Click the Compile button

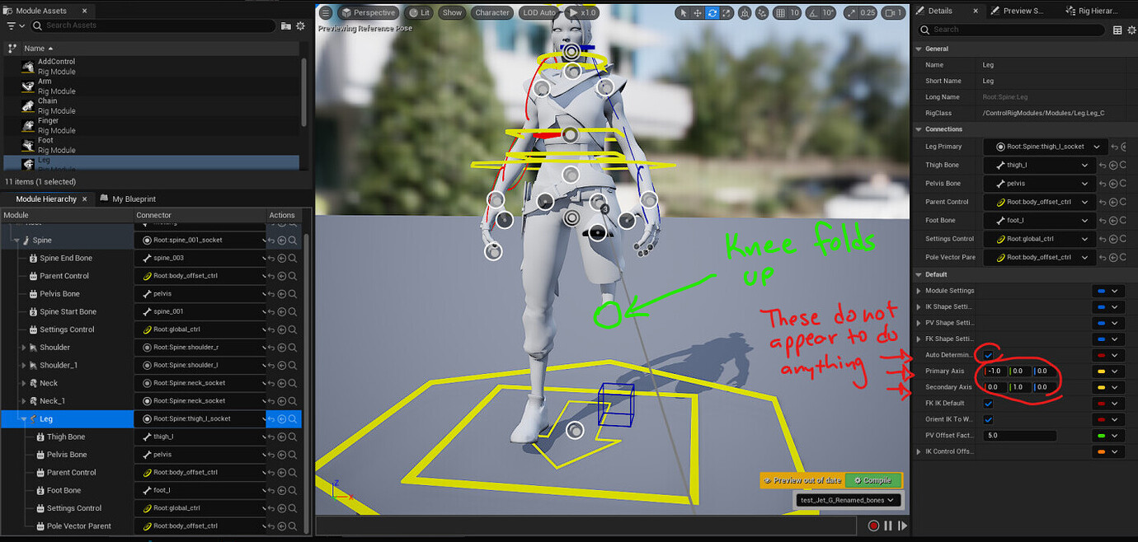click(x=872, y=480)
